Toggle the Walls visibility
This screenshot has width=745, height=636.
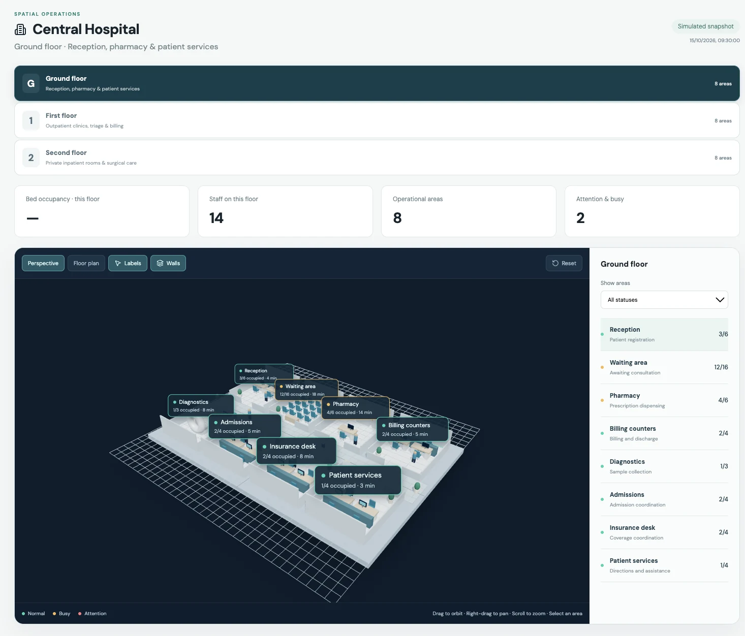click(x=168, y=263)
